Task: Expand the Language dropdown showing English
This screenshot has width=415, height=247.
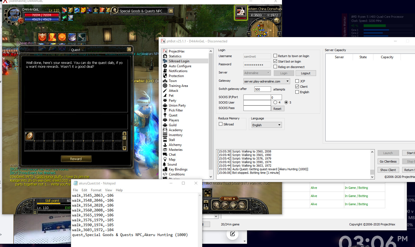Action: tap(279, 125)
